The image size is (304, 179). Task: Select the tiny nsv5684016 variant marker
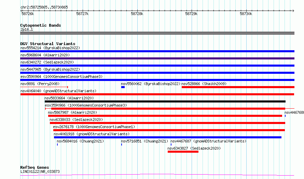coord(57,144)
